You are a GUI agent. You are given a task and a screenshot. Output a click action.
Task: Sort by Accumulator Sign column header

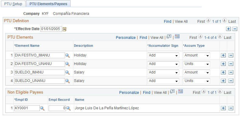[163, 46]
